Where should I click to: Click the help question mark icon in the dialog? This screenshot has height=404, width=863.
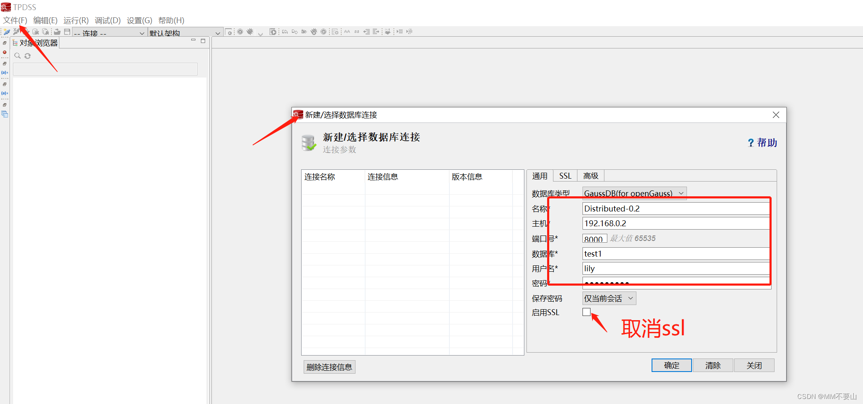pos(751,143)
